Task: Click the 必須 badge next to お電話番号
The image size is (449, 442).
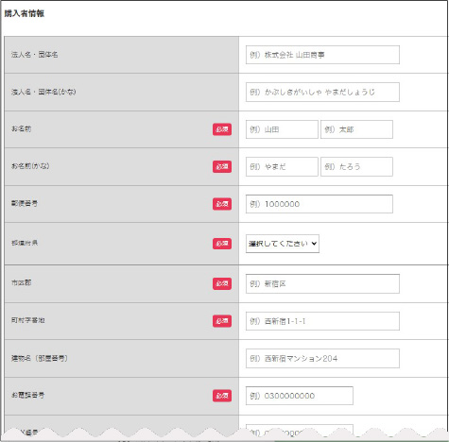Action: [x=222, y=396]
